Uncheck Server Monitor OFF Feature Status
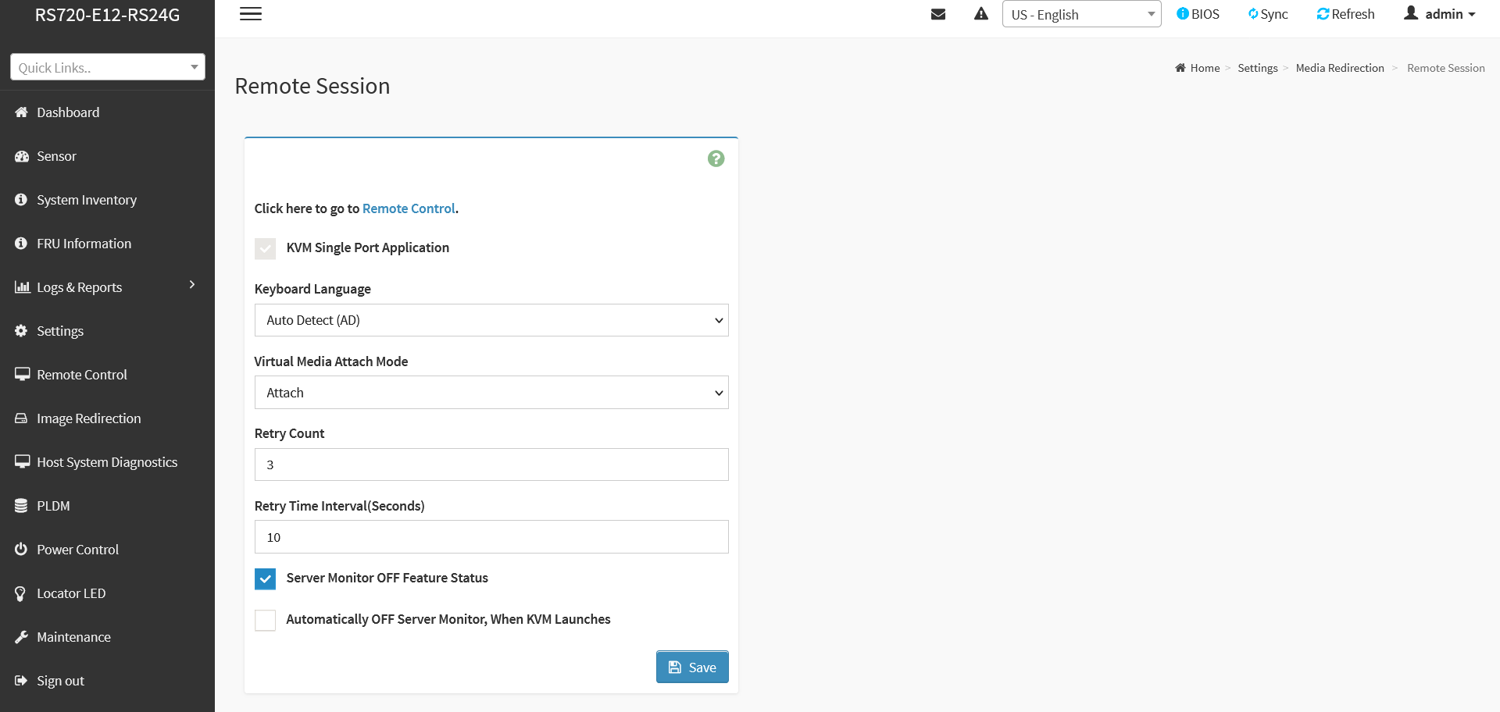 point(265,578)
